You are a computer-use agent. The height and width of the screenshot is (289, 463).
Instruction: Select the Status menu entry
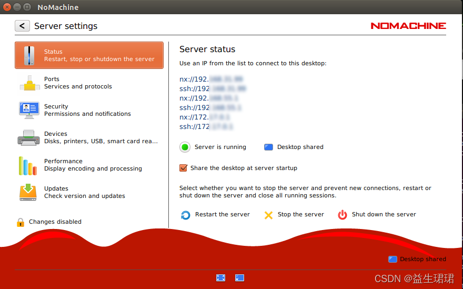click(89, 55)
